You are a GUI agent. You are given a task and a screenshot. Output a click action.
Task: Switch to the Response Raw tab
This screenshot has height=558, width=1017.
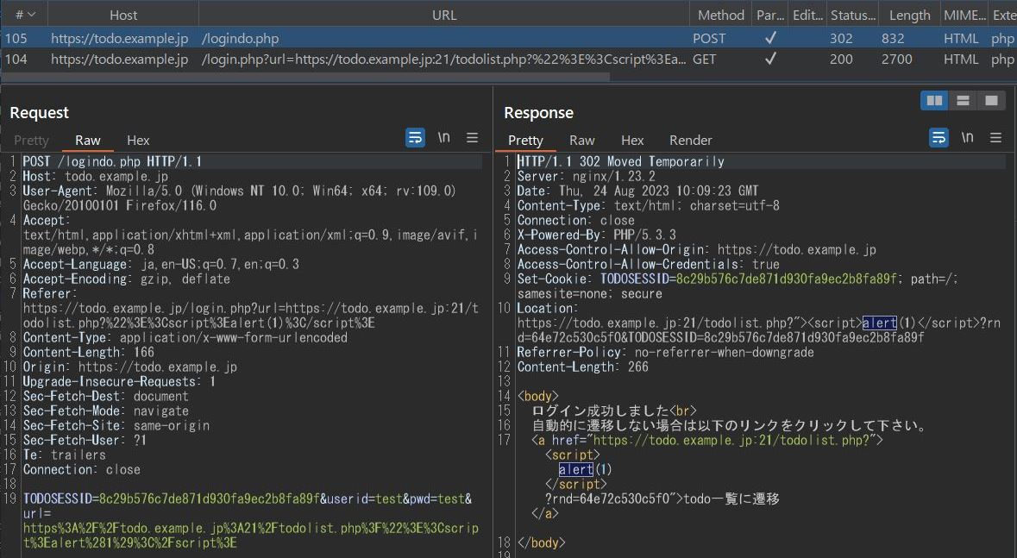581,141
